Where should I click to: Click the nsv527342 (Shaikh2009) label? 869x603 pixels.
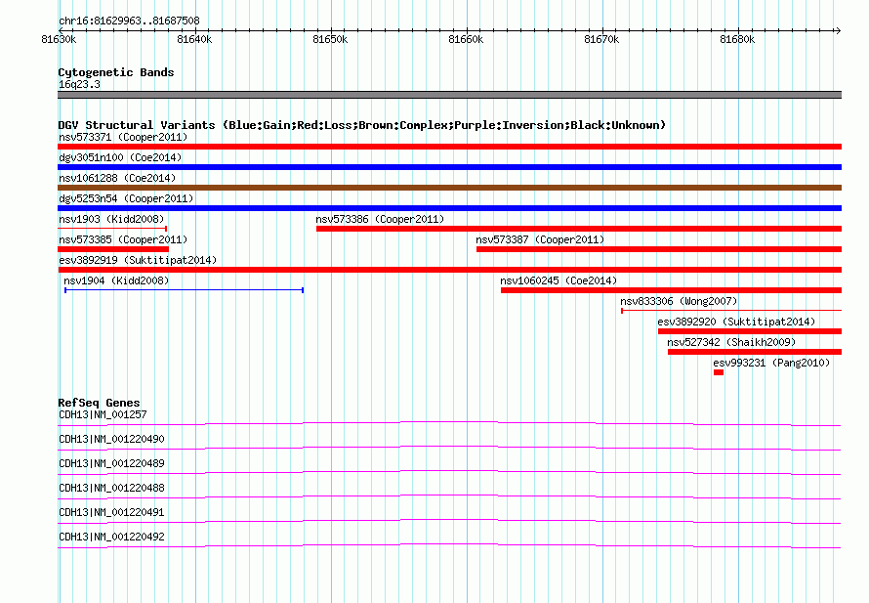(731, 342)
